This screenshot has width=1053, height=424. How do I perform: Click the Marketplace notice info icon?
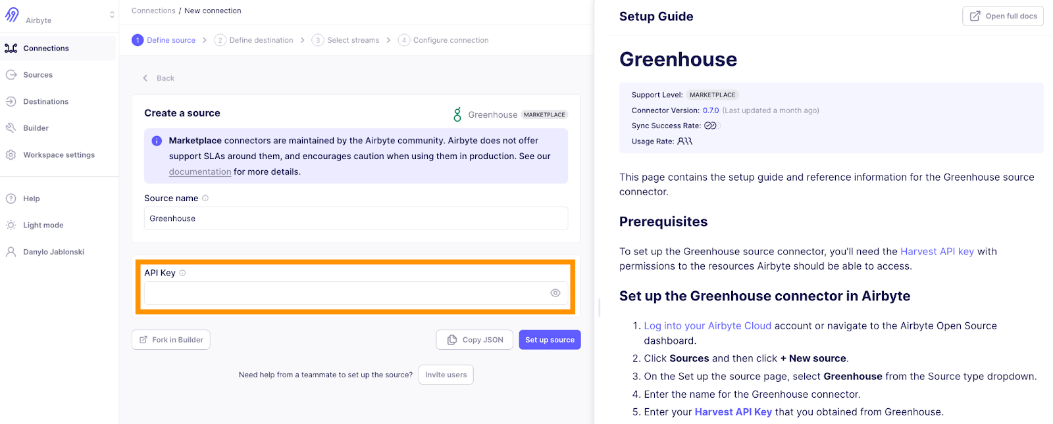(157, 141)
